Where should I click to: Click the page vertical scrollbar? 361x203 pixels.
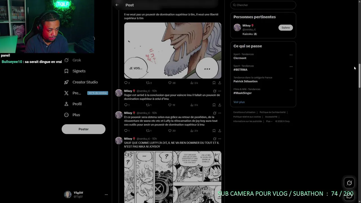(359, 76)
